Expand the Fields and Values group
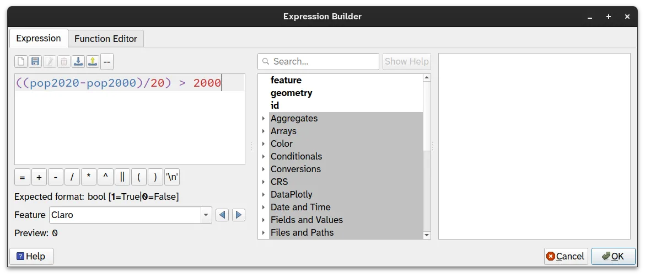This screenshot has width=645, height=276. coord(264,220)
